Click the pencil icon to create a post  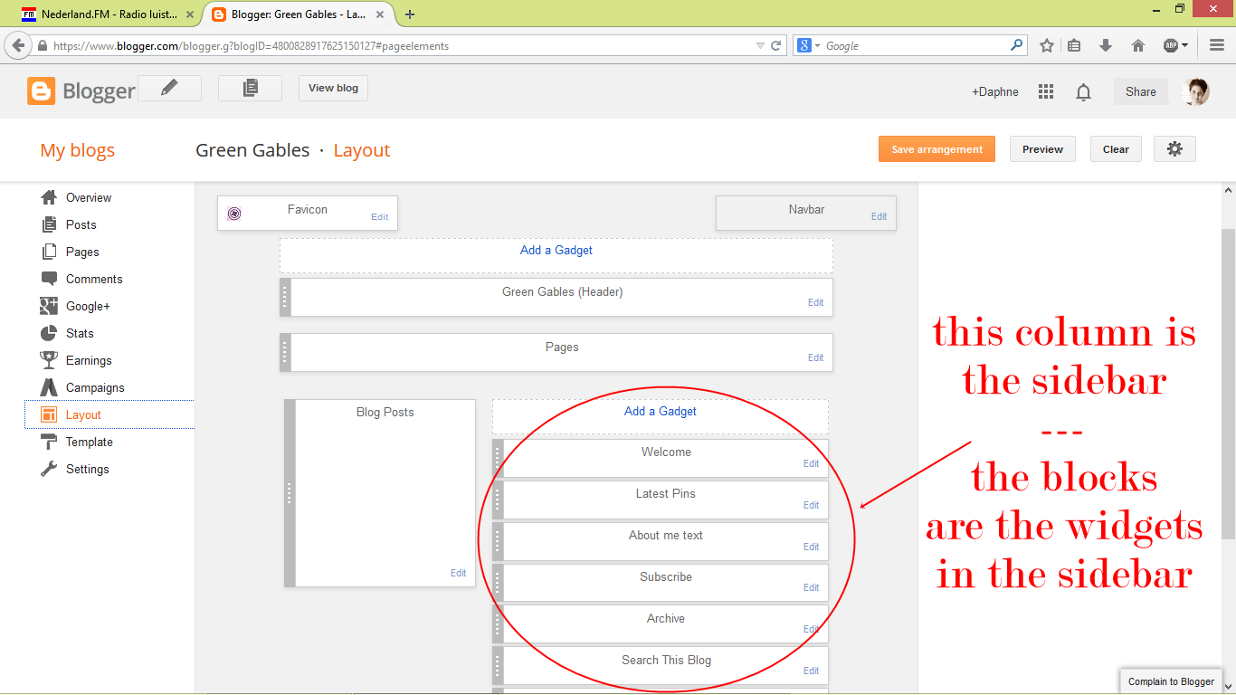coord(169,88)
